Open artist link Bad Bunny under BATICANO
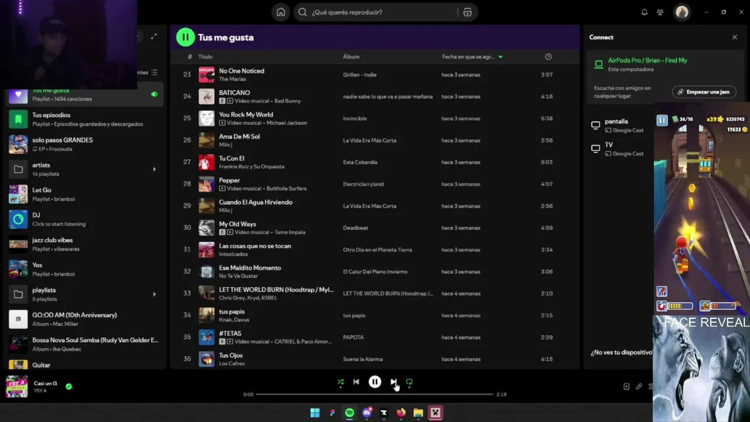The width and height of the screenshot is (750, 422). coord(287,101)
